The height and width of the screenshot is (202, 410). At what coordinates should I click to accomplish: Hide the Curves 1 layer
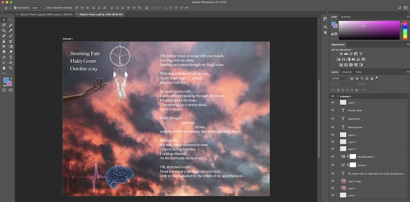[x=333, y=165]
